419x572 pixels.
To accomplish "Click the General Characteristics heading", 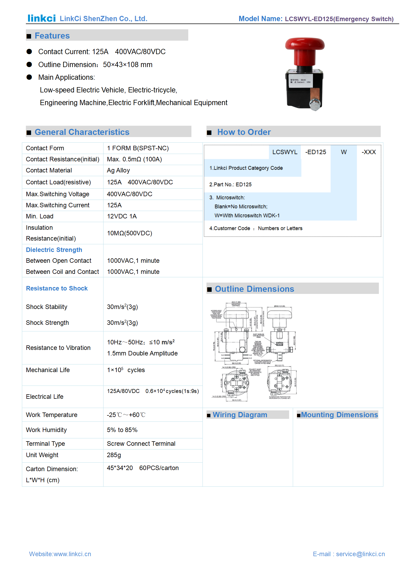I will tap(82, 132).
